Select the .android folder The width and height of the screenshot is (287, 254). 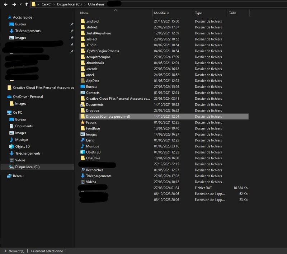[x=92, y=21]
